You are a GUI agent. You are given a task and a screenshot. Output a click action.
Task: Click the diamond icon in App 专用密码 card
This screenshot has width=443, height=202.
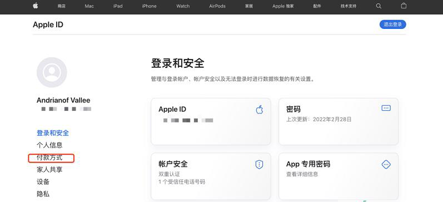click(386, 164)
